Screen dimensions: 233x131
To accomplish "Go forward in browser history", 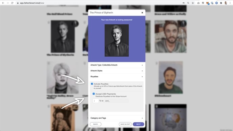I will [8, 3].
